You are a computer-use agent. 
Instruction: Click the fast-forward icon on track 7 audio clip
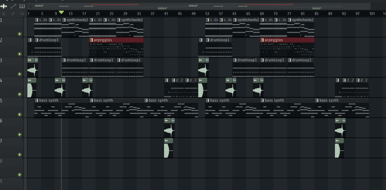[166, 141]
